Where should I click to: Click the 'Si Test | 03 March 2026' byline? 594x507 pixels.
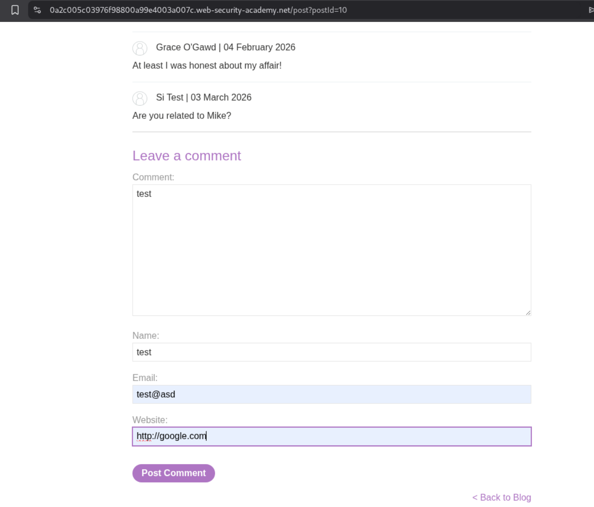coord(203,98)
